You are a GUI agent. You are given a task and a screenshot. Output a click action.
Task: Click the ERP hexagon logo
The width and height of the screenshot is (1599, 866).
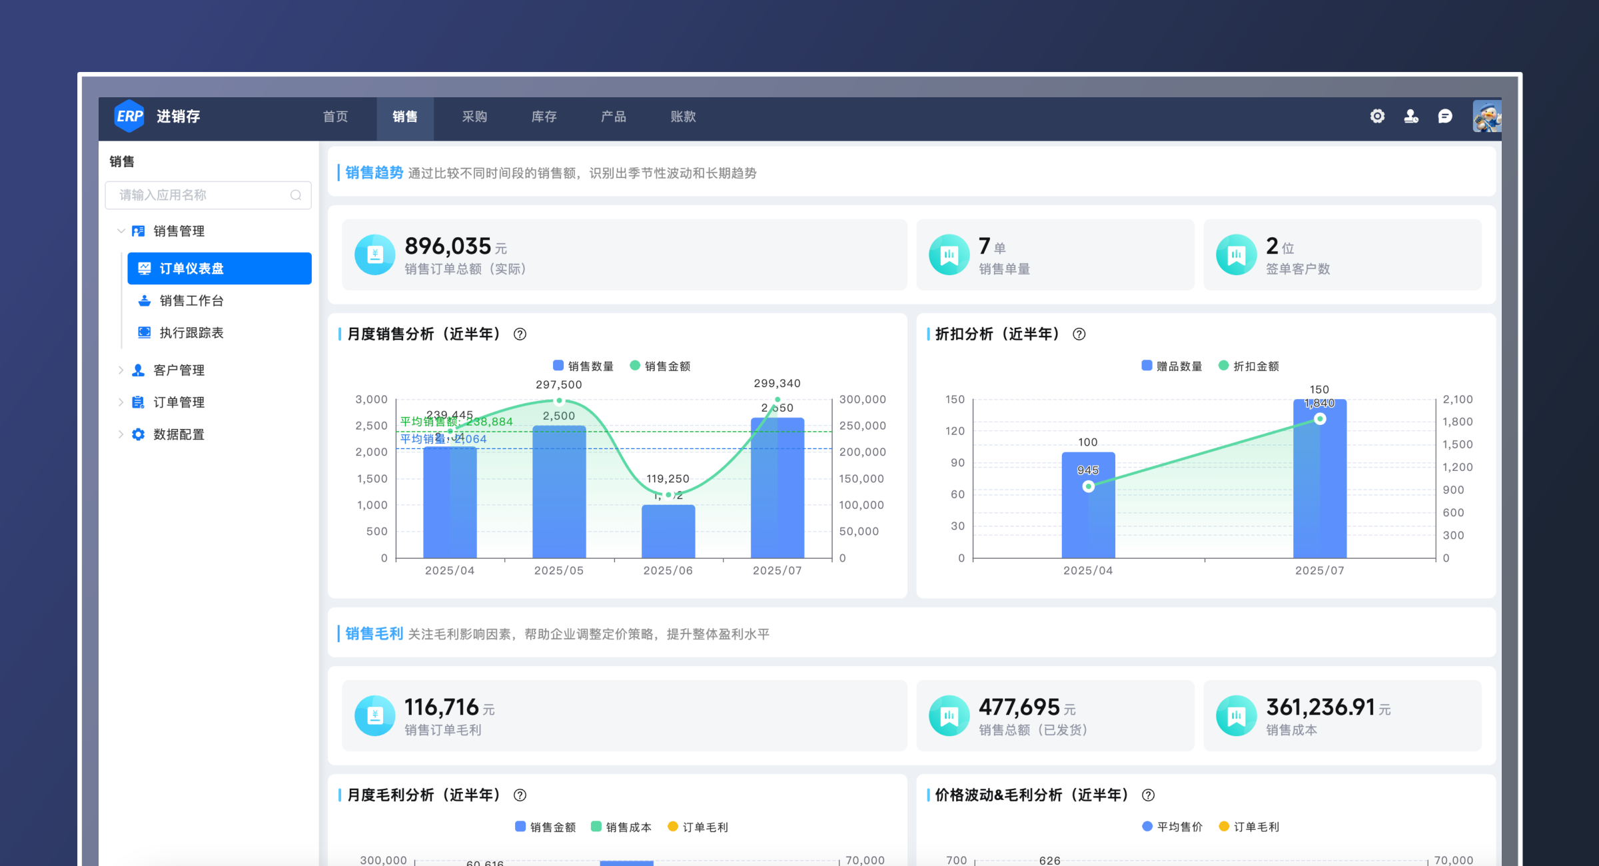pyautogui.click(x=129, y=117)
